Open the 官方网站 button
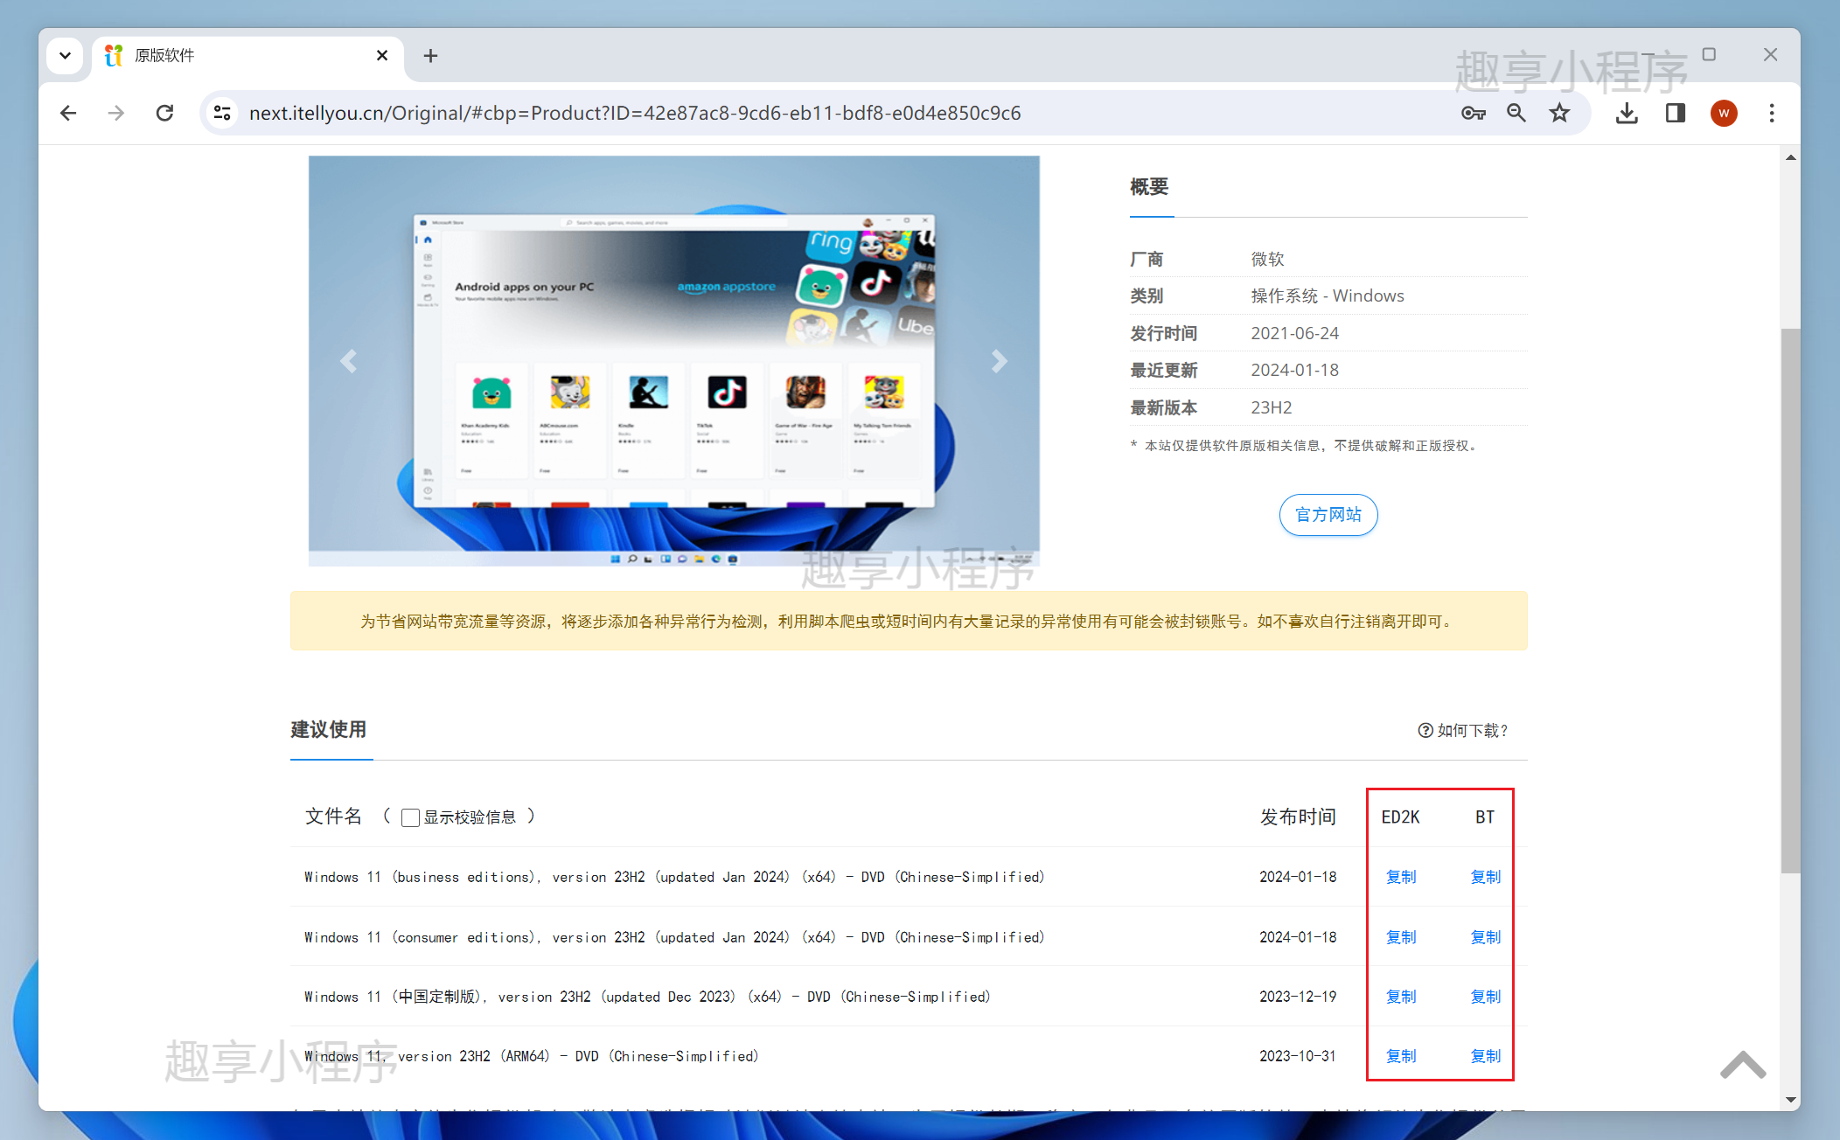 (1328, 515)
